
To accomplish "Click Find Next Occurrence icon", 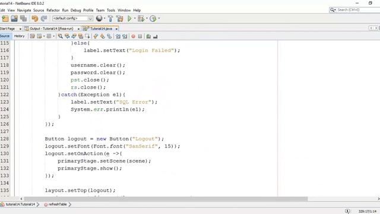I will point(74,36).
